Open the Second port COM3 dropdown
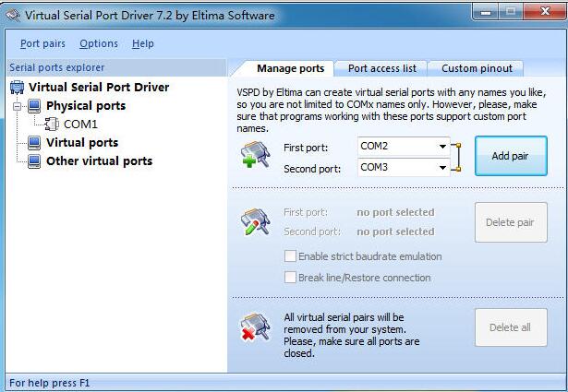 pos(442,168)
